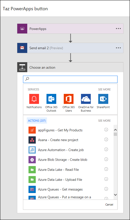The height and width of the screenshot is (220, 130).
Task: Click the Asana action icon
Action: [x=32, y=140]
